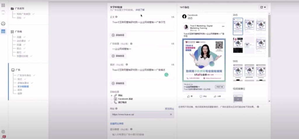The width and height of the screenshot is (299, 139).
Task: Click the ad image in preview
Action: click(204, 60)
